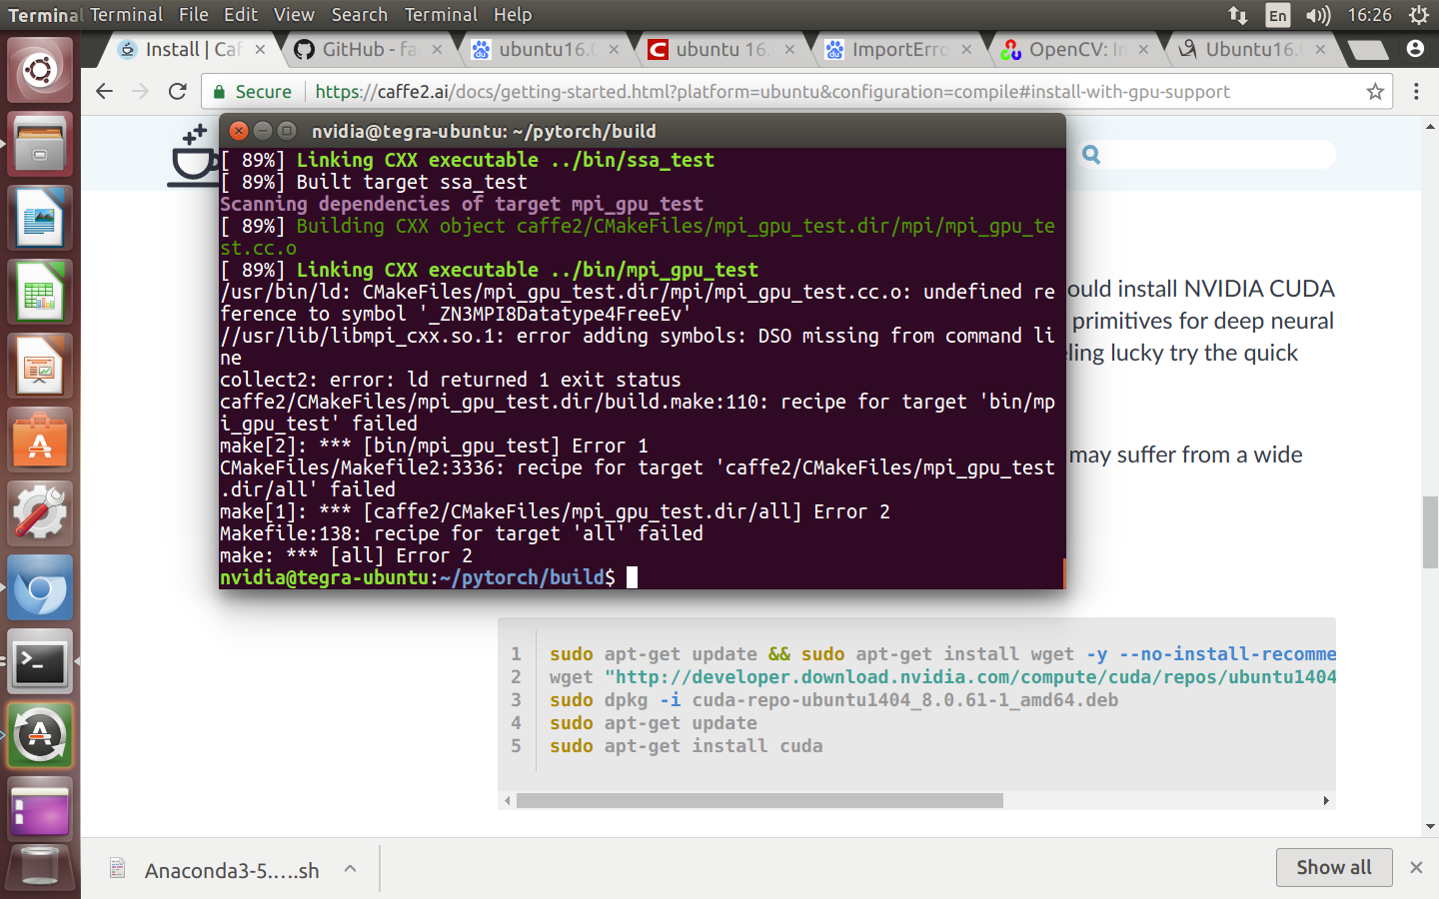Open network connections indicator

[1238, 15]
